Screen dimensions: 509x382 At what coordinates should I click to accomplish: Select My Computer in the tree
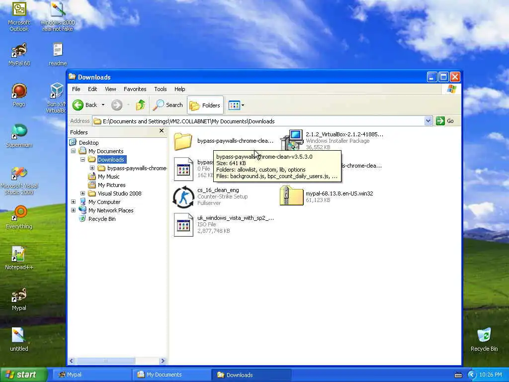[104, 202]
